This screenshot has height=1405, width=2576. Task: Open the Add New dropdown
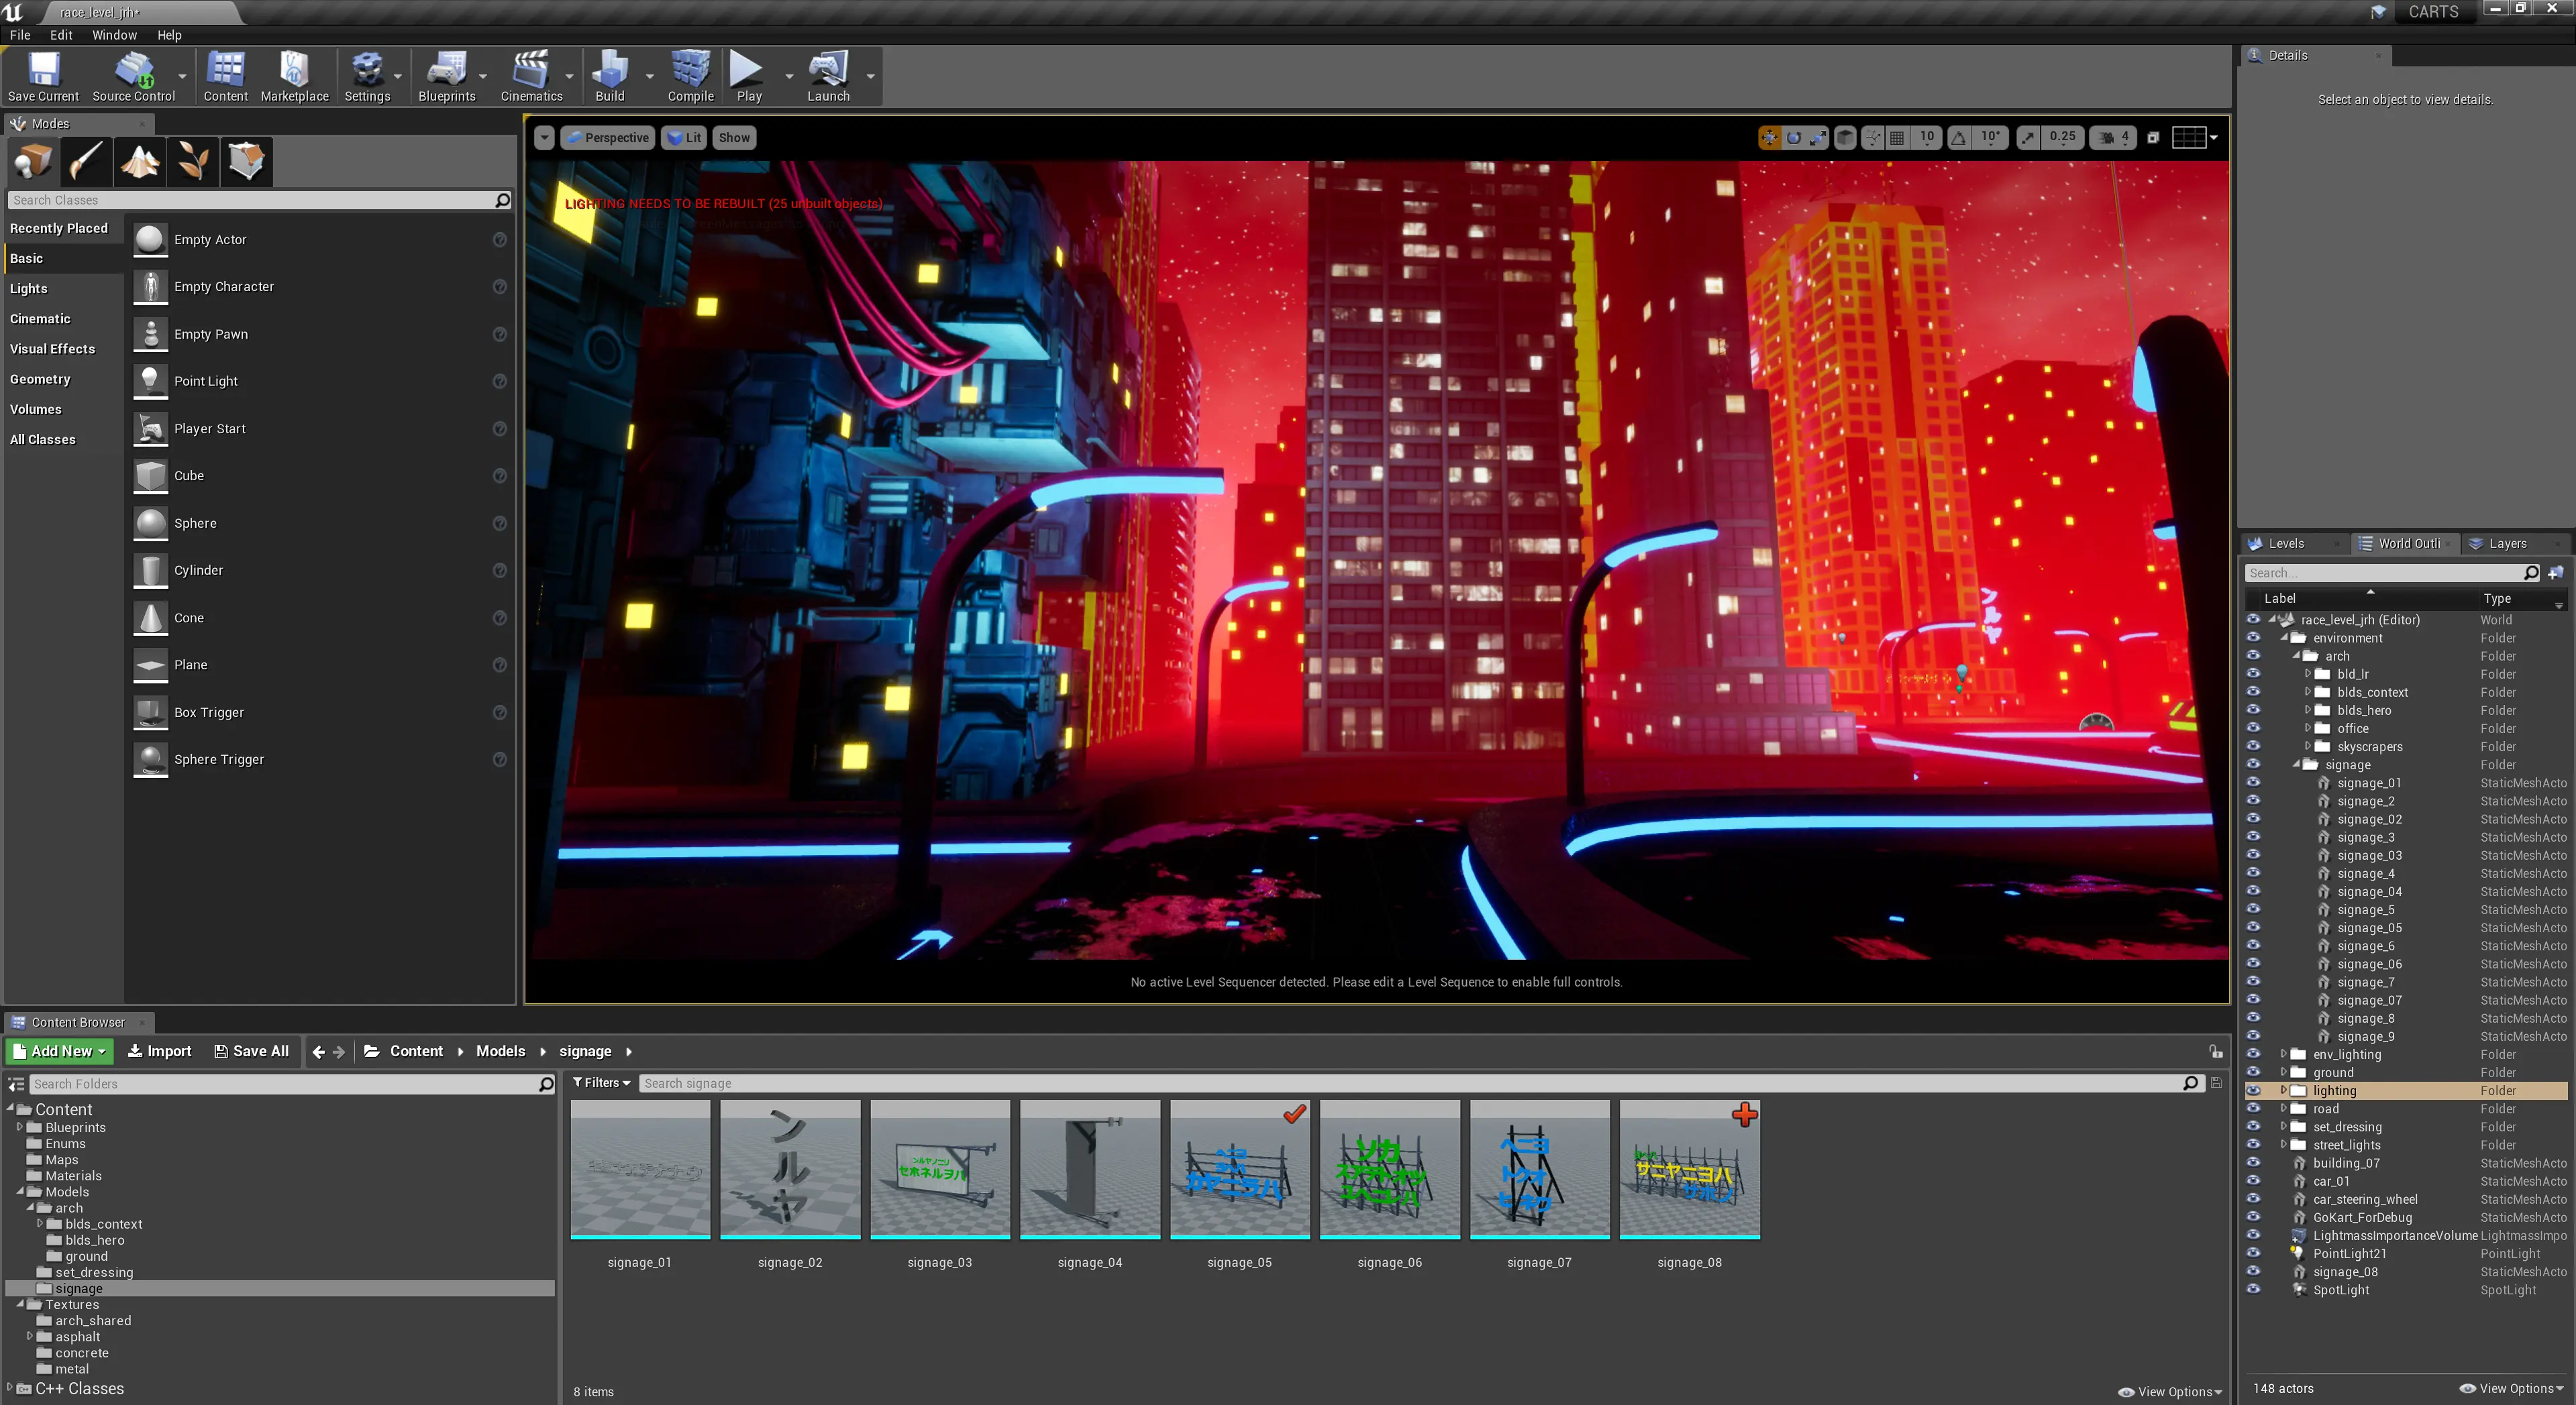click(60, 1052)
